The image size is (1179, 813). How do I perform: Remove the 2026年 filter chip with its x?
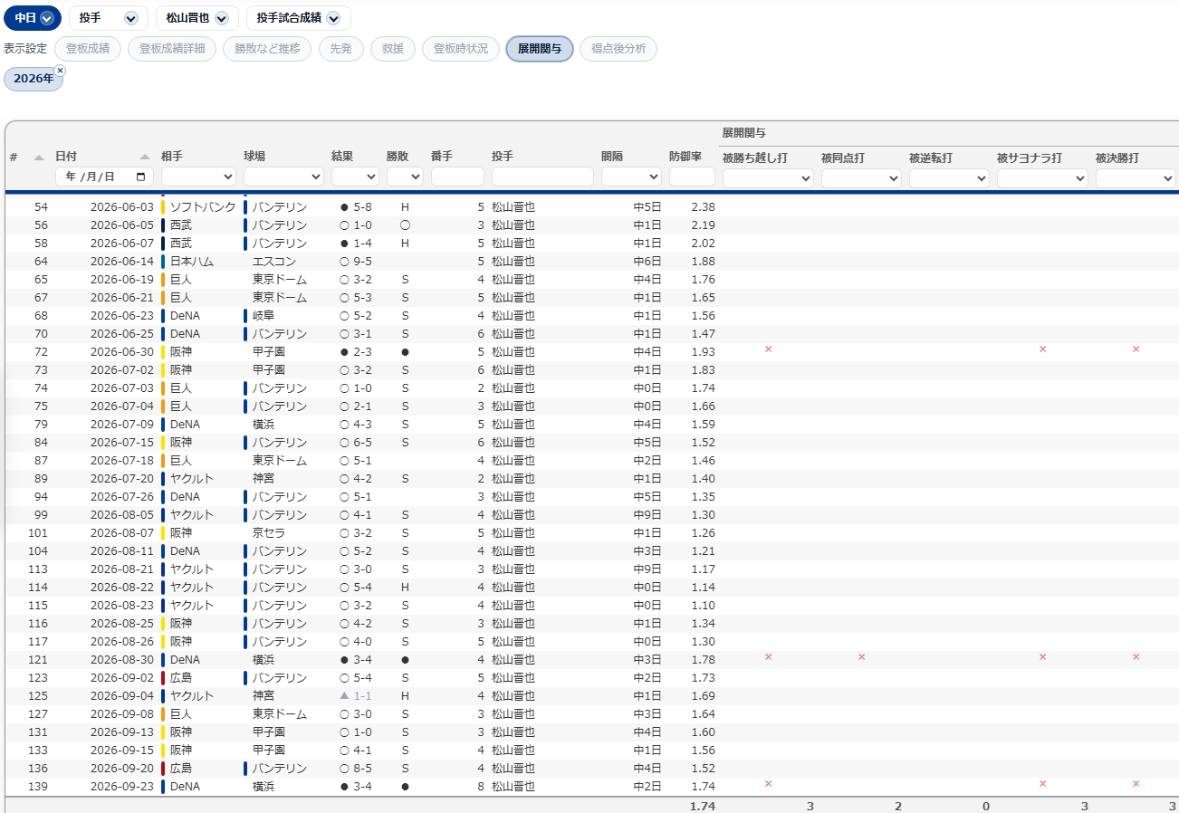click(60, 71)
